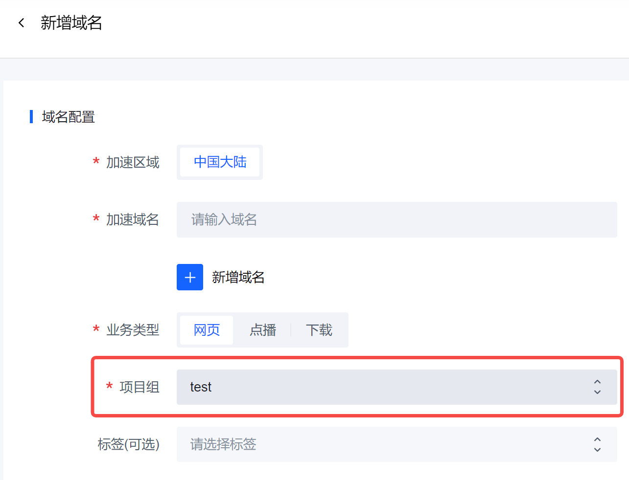629x480 pixels.
Task: Click the 新增域名 label beside the plus
Action: pyautogui.click(x=238, y=277)
